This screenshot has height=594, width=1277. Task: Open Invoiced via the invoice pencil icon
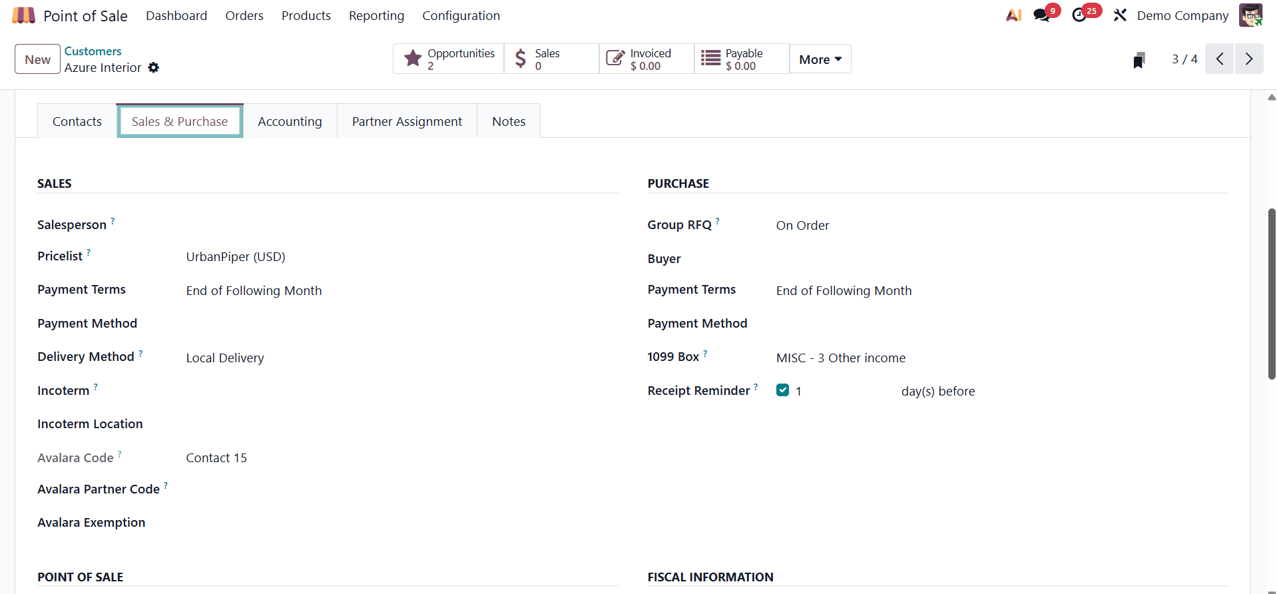pos(615,58)
